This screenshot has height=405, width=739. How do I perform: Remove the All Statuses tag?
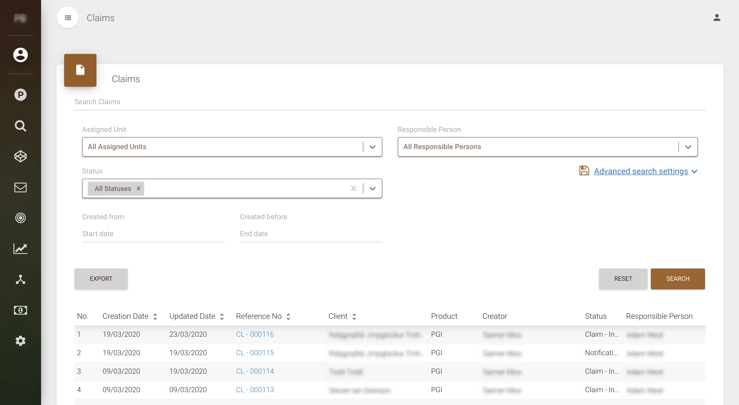[x=138, y=188]
